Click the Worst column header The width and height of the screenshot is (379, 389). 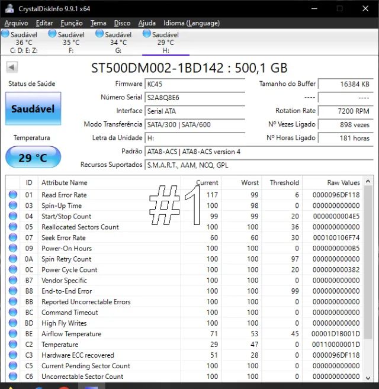coord(242,182)
